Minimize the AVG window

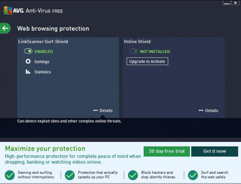pos(227,3)
